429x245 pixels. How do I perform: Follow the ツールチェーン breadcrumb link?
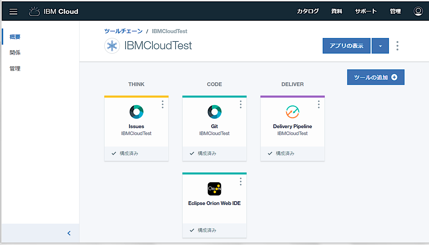coord(123,31)
